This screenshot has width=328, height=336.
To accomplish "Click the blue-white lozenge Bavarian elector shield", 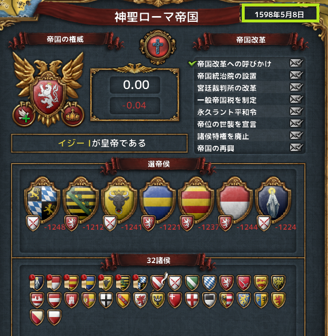I will (42, 200).
